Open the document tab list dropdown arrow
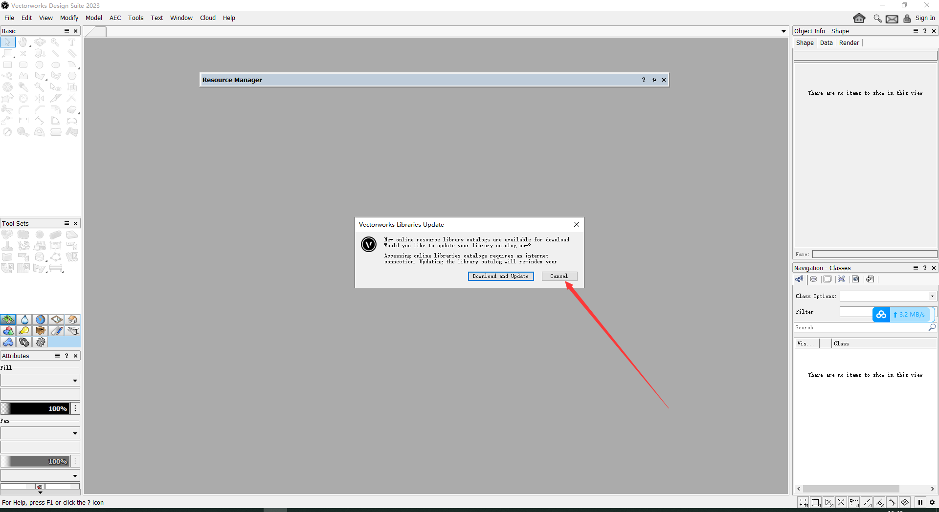Screen dimensions: 939x512 (783, 31)
